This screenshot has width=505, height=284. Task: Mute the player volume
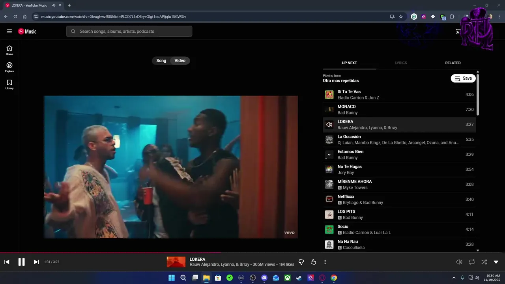point(459,262)
